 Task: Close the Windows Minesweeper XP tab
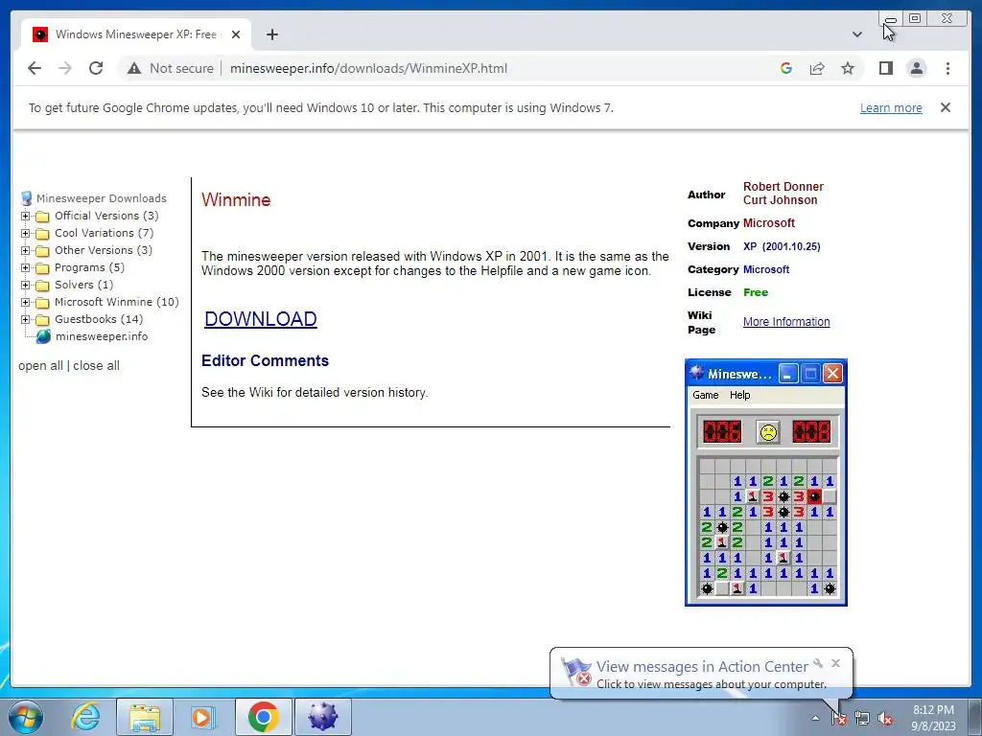pos(236,34)
